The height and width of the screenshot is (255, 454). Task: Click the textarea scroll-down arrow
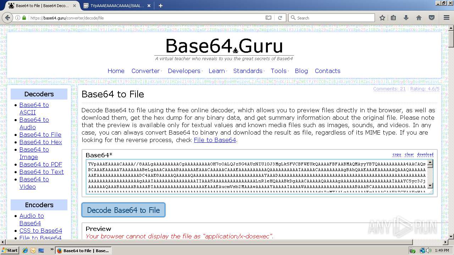click(430, 186)
